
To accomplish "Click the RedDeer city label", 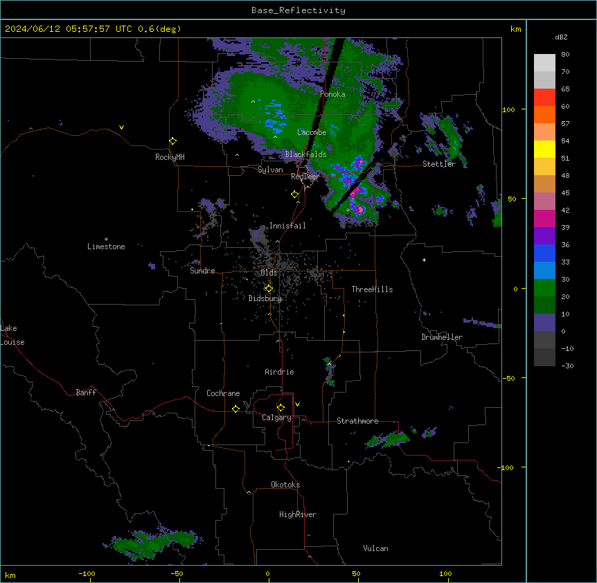I will click(x=305, y=177).
